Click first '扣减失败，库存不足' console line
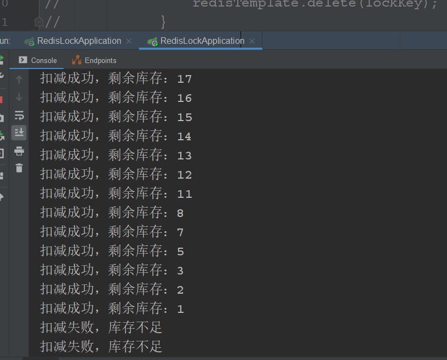 click(101, 328)
